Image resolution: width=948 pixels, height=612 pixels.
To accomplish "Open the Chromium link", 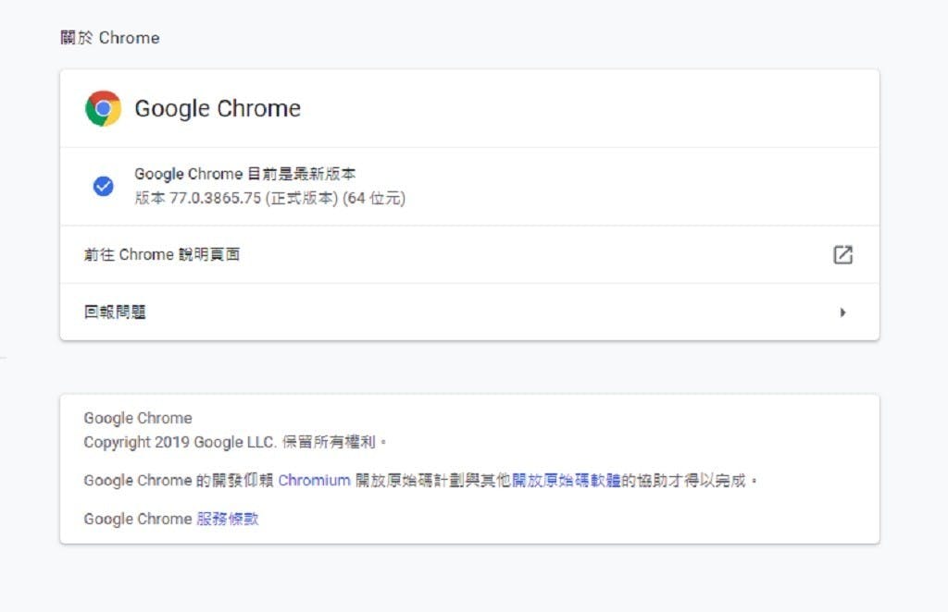I will point(315,481).
